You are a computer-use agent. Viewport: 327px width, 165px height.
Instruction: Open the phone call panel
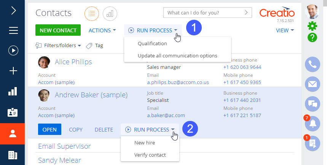(313, 64)
